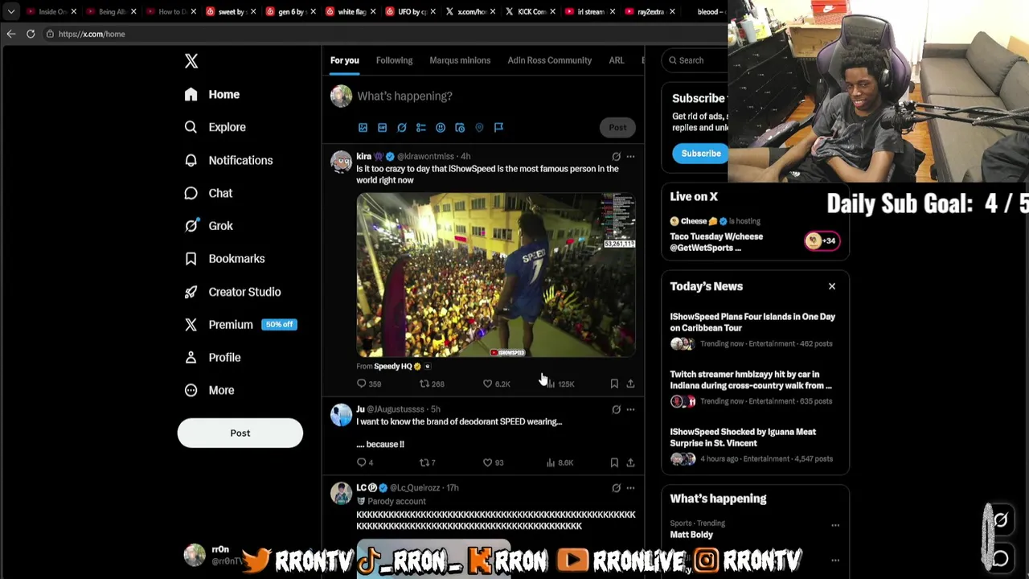Open Ju's profile avatar

341,415
